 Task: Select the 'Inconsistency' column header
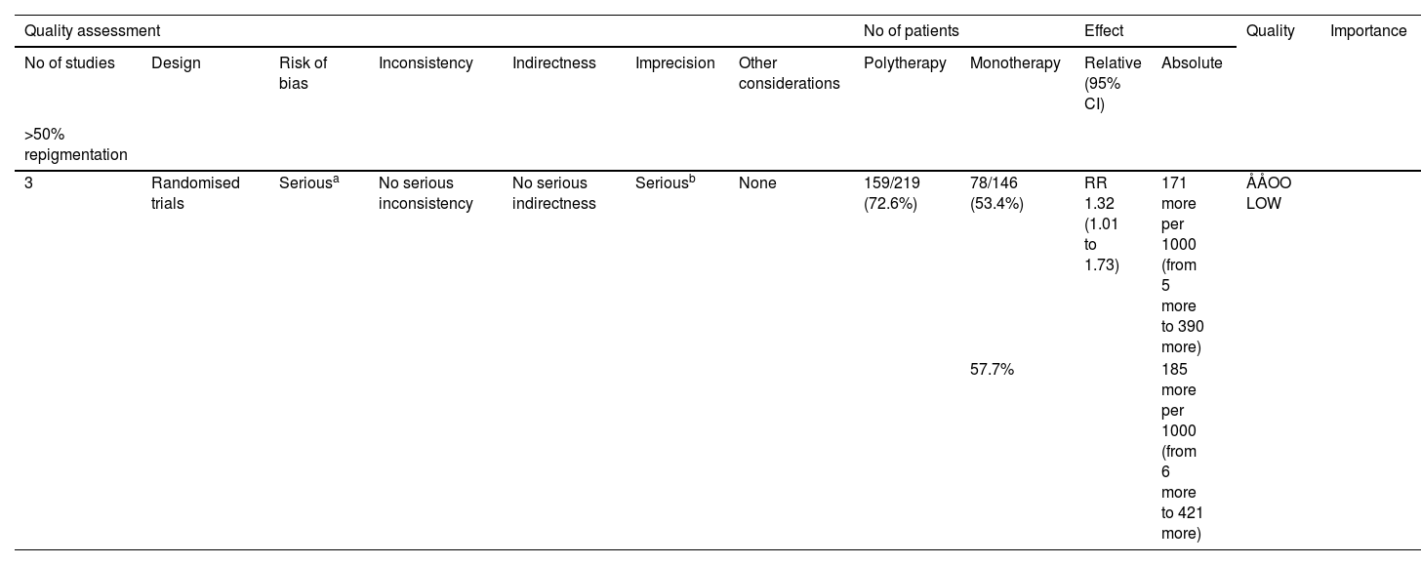[x=426, y=63]
